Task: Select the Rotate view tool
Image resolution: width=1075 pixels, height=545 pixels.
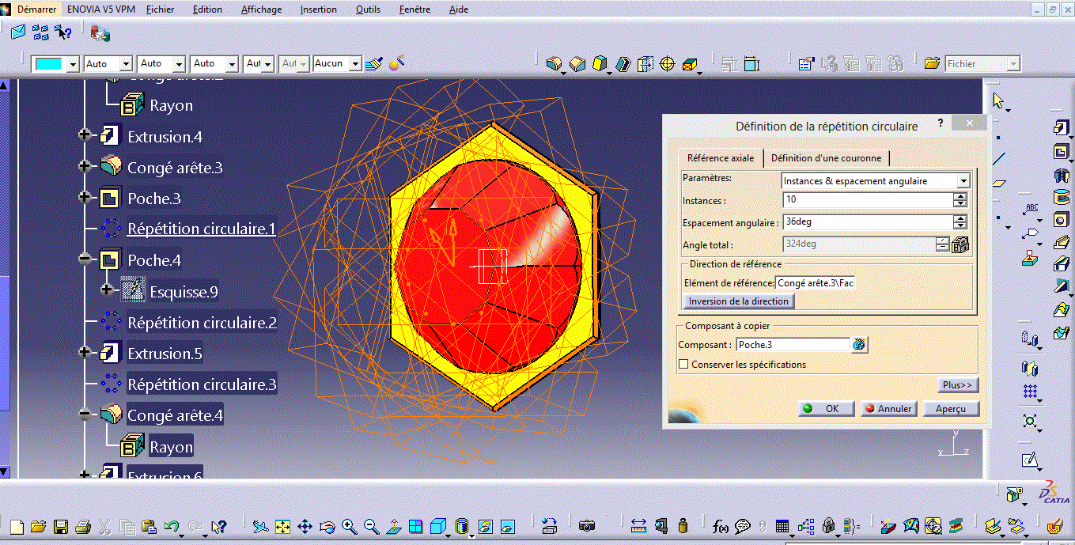Action: 327,526
